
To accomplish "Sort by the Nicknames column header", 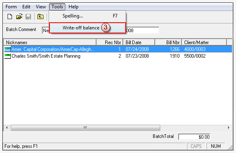I will pos(50,43).
